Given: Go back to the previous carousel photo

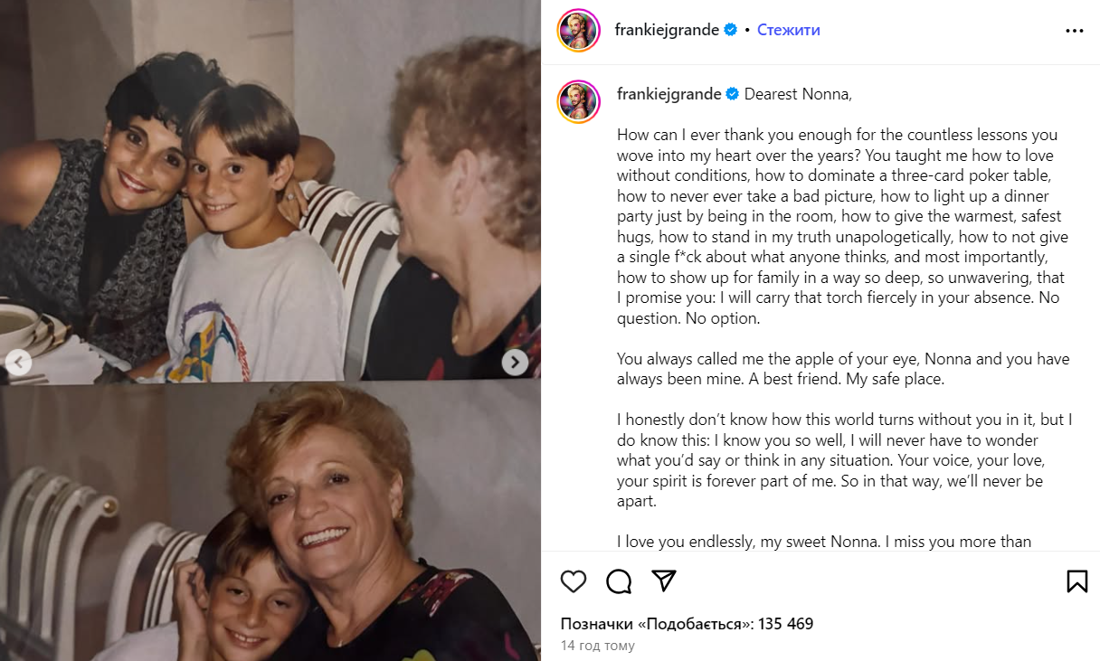Looking at the screenshot, I should click(18, 363).
